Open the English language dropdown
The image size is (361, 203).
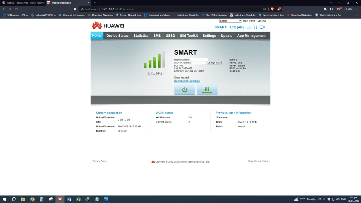coord(230,21)
